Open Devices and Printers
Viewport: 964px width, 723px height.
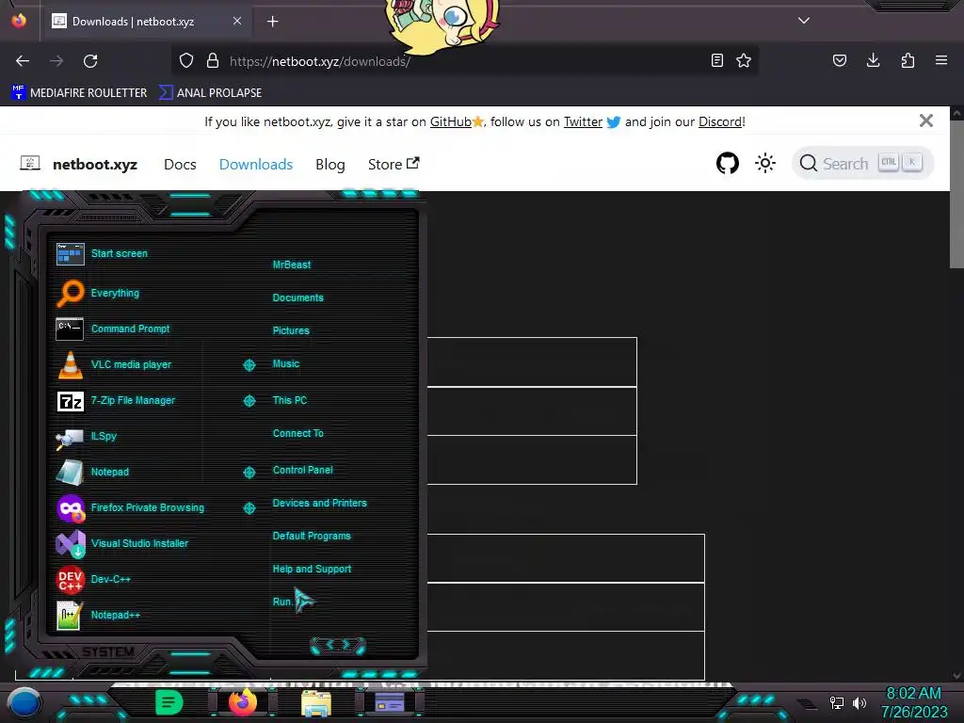319,503
